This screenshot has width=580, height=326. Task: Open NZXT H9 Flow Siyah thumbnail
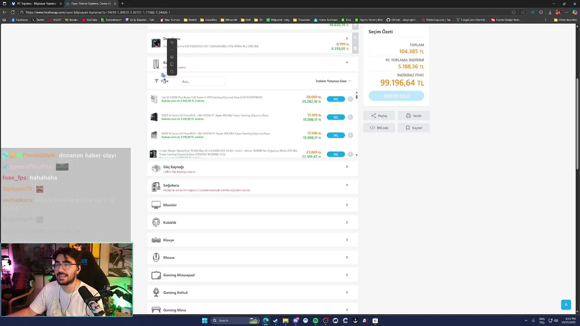pyautogui.click(x=154, y=117)
